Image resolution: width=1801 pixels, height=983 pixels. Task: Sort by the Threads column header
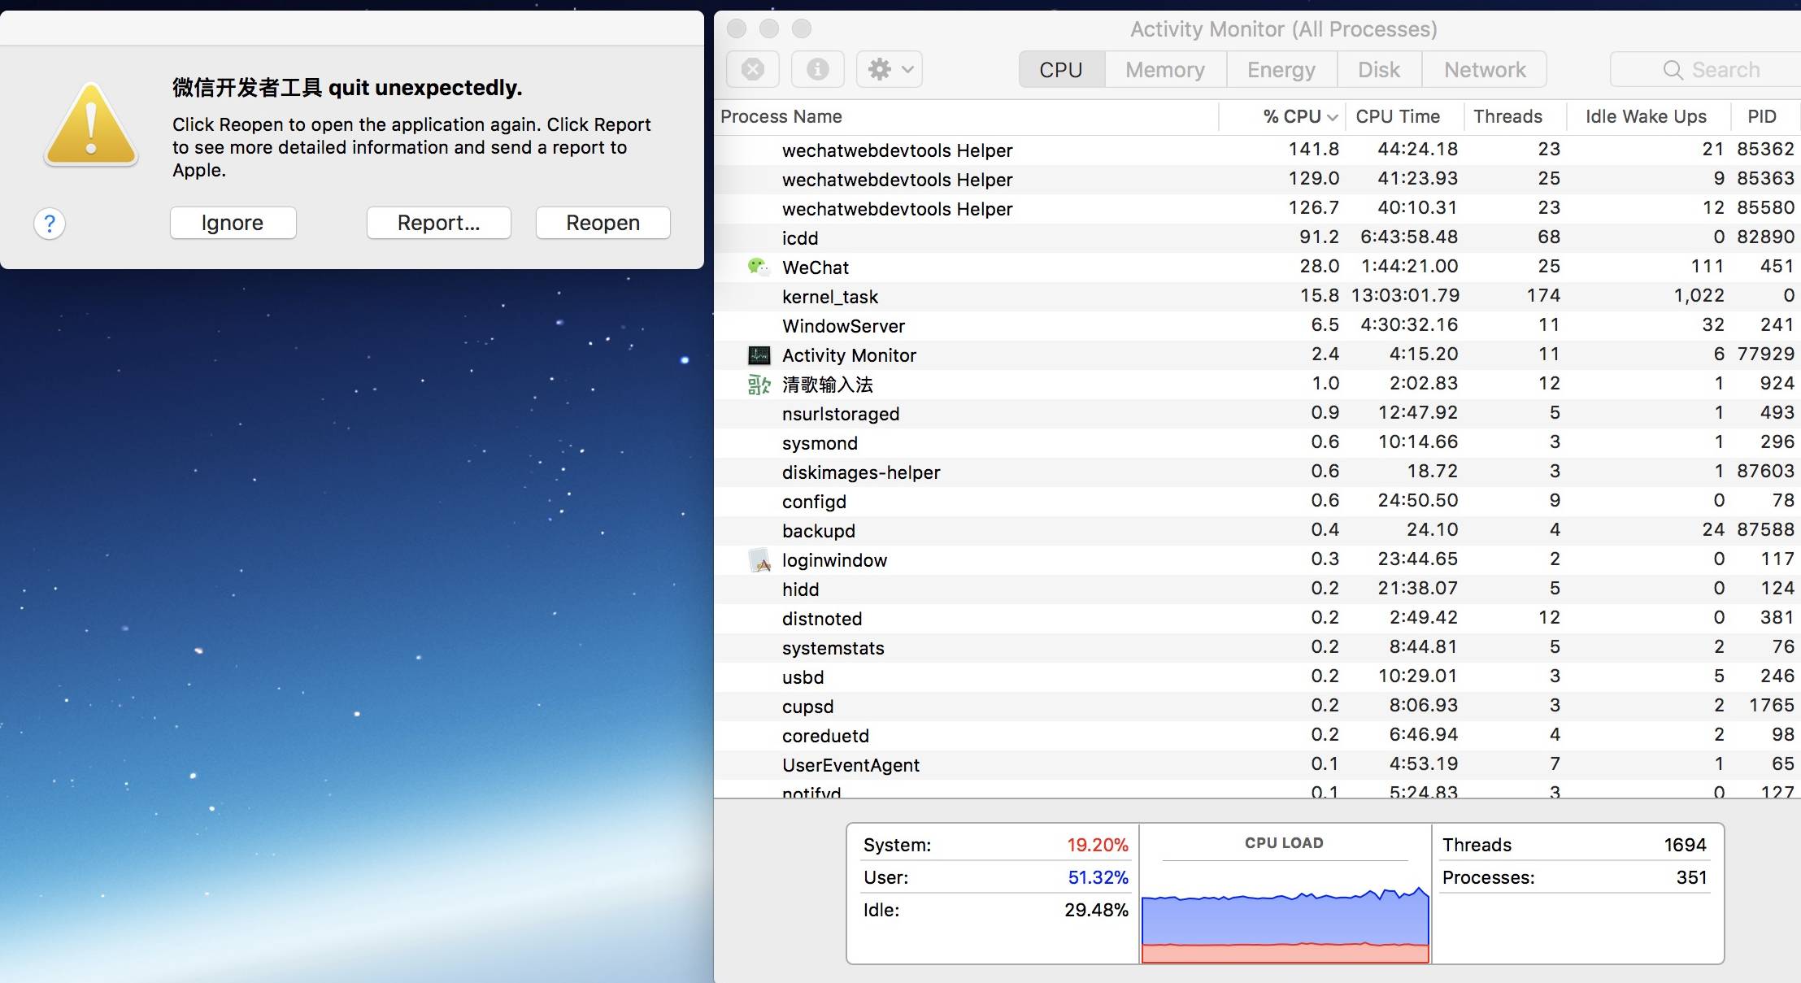point(1507,117)
